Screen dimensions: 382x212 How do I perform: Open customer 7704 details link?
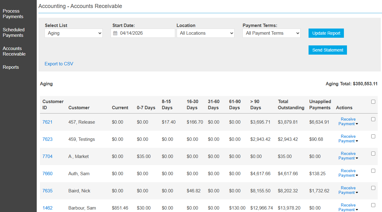coord(47,156)
